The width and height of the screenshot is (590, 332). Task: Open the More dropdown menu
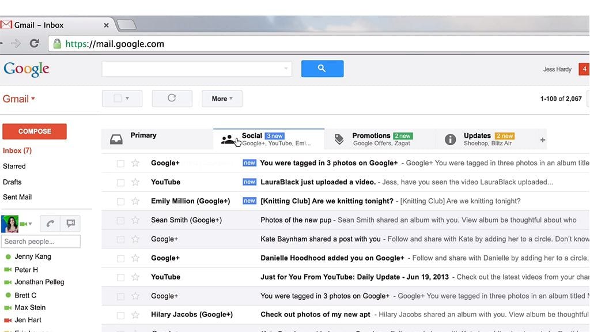[x=222, y=99]
